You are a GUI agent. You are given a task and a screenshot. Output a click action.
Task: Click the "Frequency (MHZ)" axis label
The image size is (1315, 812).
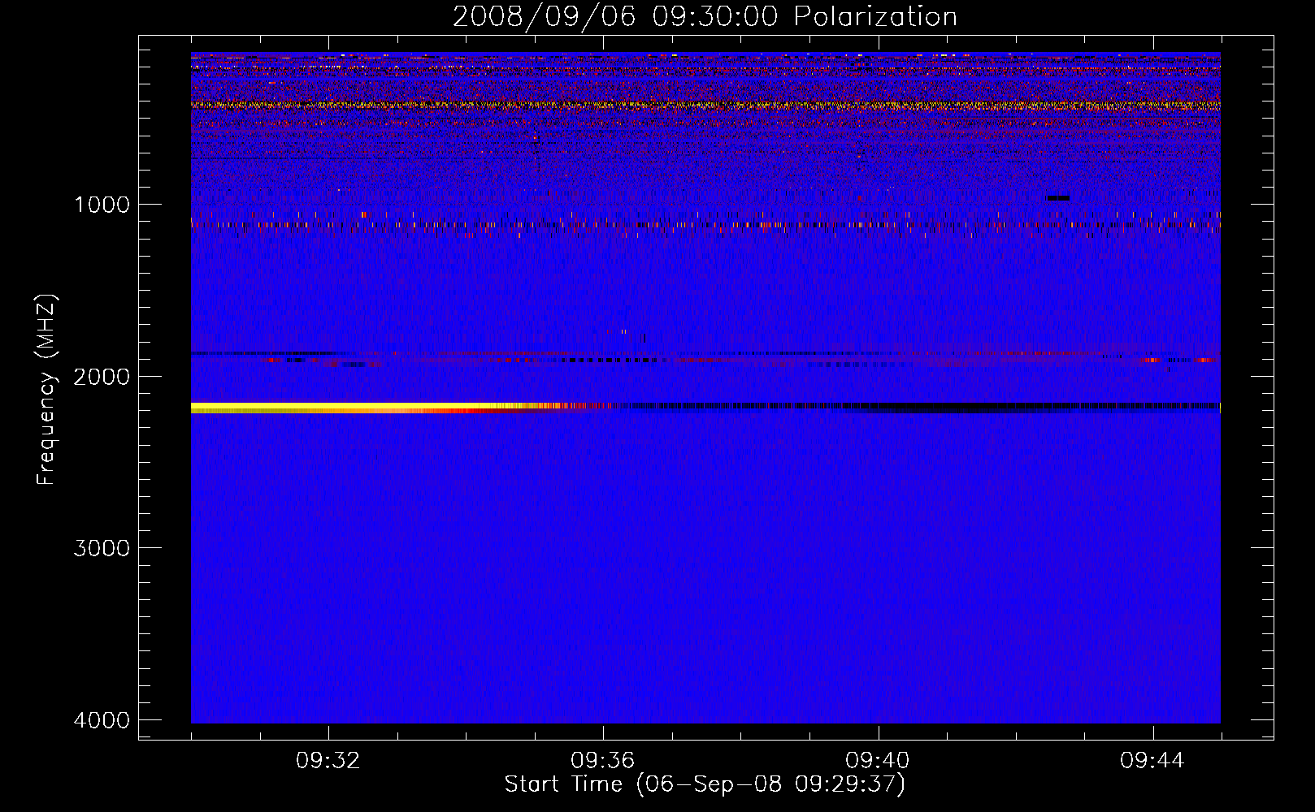point(46,390)
